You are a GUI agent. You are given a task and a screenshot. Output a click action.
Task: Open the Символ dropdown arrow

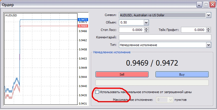208,15
